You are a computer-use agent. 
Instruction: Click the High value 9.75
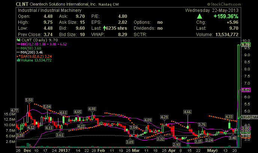tap(48, 22)
